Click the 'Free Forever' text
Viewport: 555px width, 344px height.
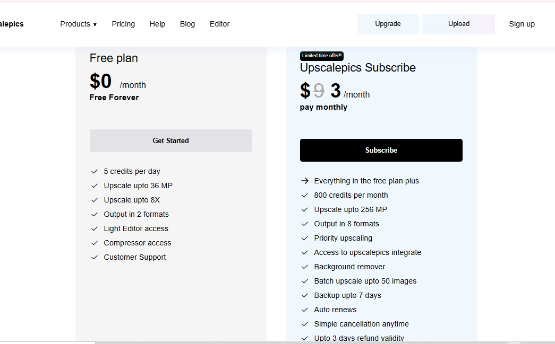[x=114, y=98]
